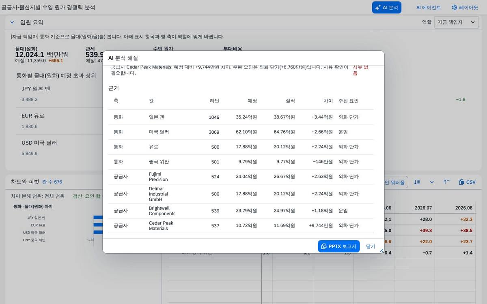Click the 38.67억원 actual cell

click(284, 117)
